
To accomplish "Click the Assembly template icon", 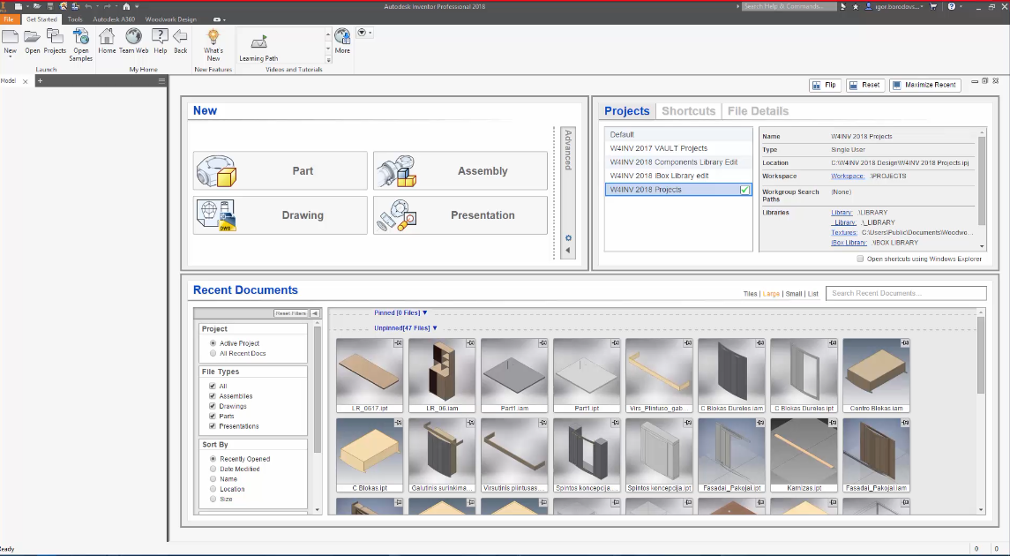I will pos(397,170).
